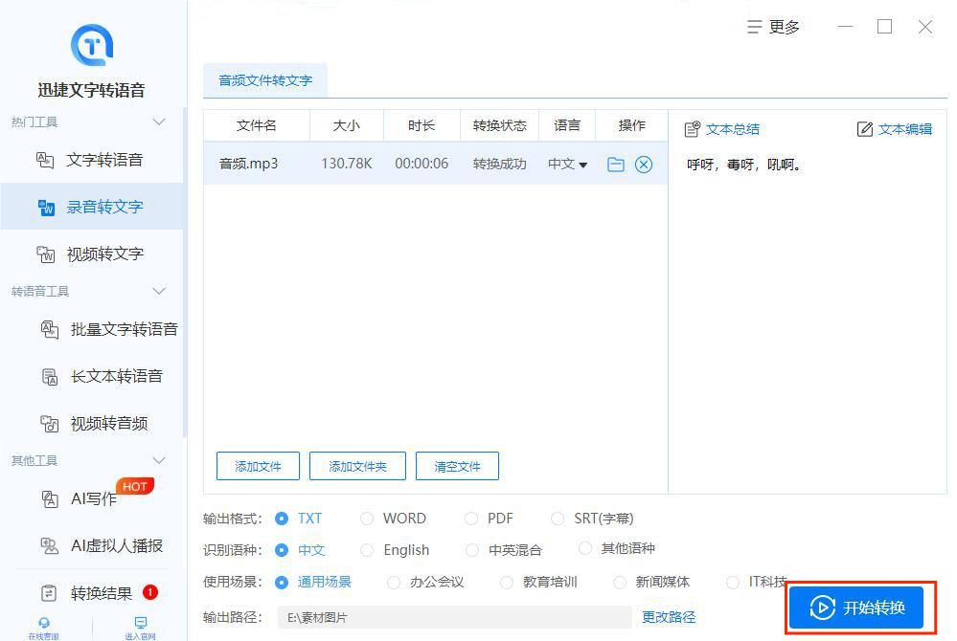957x641 pixels.
Task: Click the 在线客服 headset icon
Action: pos(44,623)
